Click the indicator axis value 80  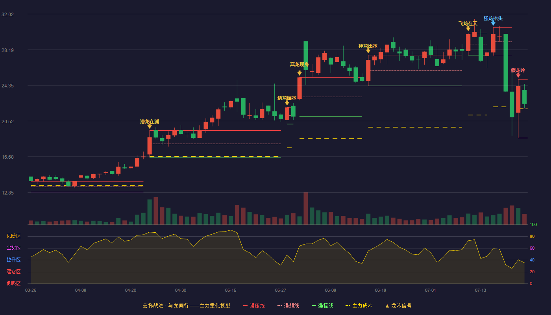tap(532, 236)
